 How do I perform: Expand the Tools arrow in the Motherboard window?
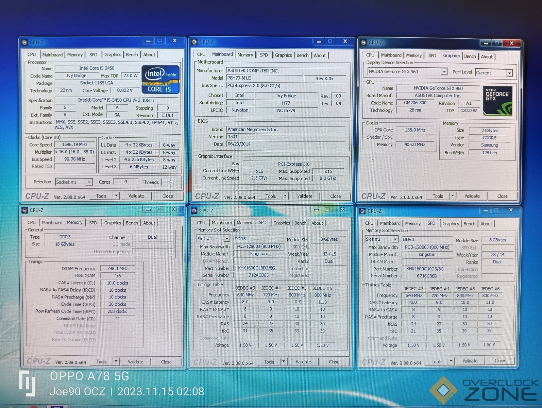click(285, 196)
